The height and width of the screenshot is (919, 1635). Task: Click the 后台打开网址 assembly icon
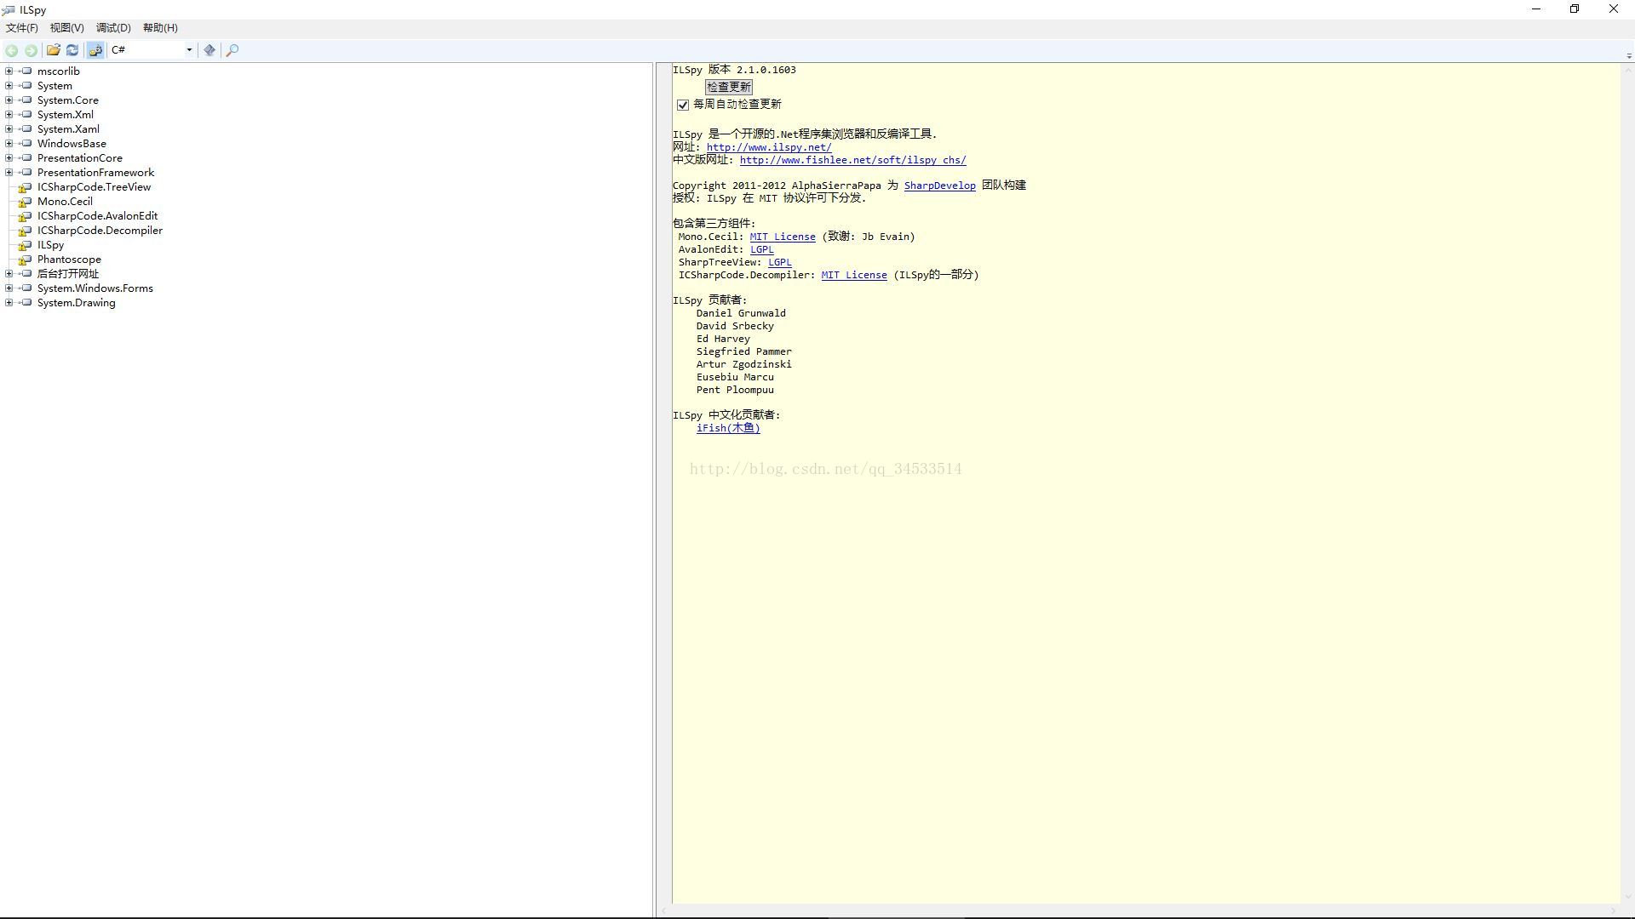pyautogui.click(x=26, y=274)
